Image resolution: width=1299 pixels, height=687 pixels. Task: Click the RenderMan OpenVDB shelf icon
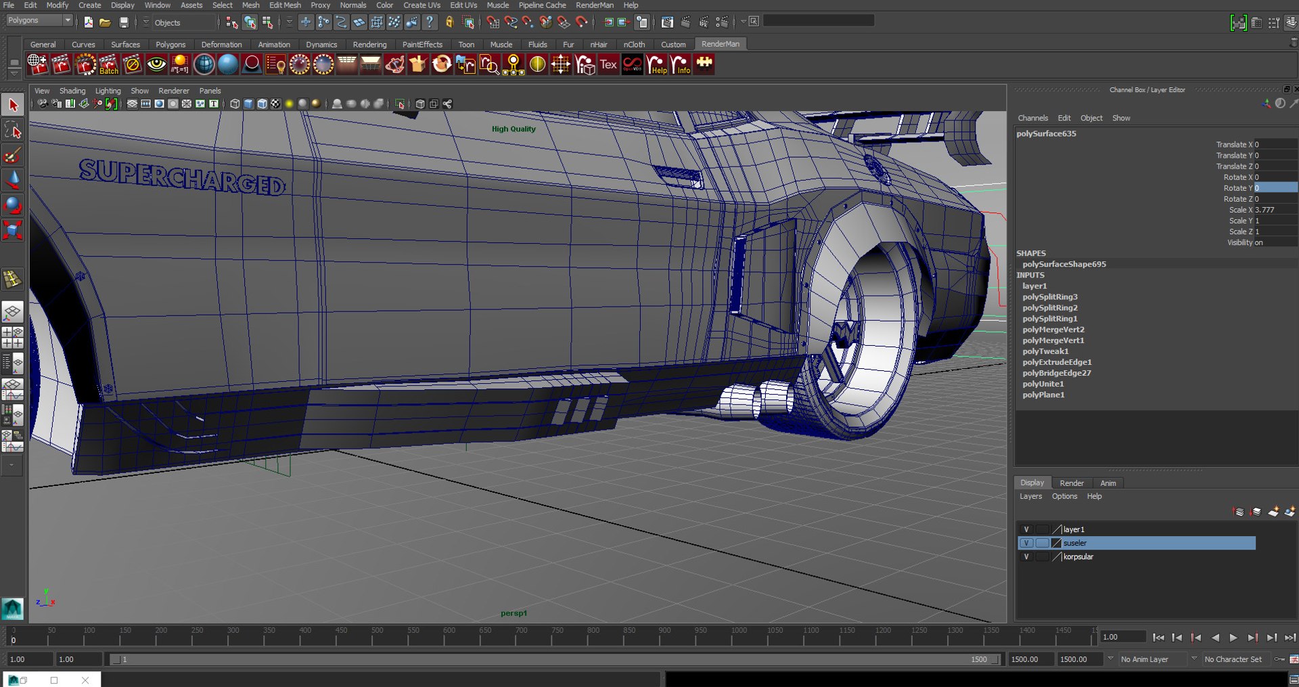[632, 64]
